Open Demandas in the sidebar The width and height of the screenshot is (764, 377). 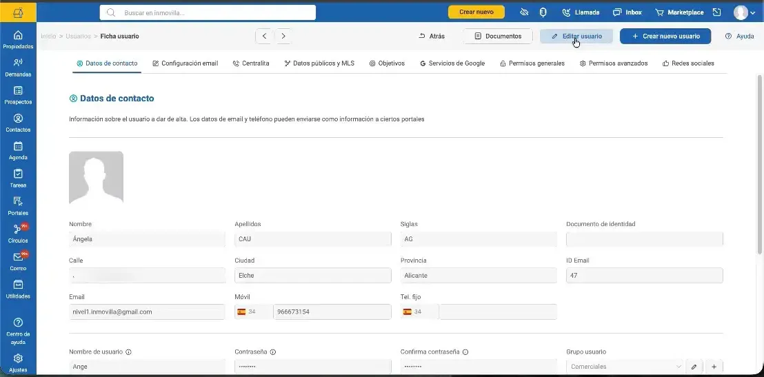click(18, 68)
